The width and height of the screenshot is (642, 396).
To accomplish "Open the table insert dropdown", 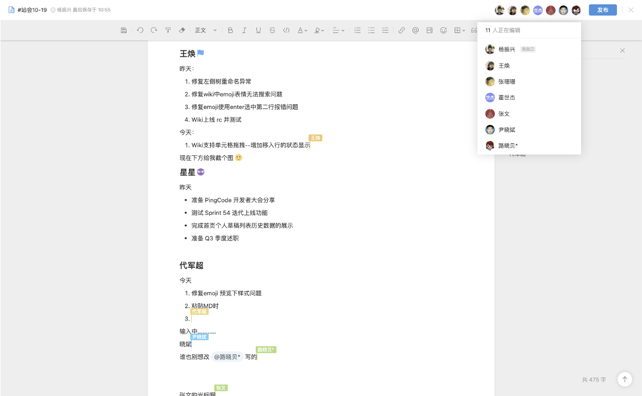I will [460, 30].
